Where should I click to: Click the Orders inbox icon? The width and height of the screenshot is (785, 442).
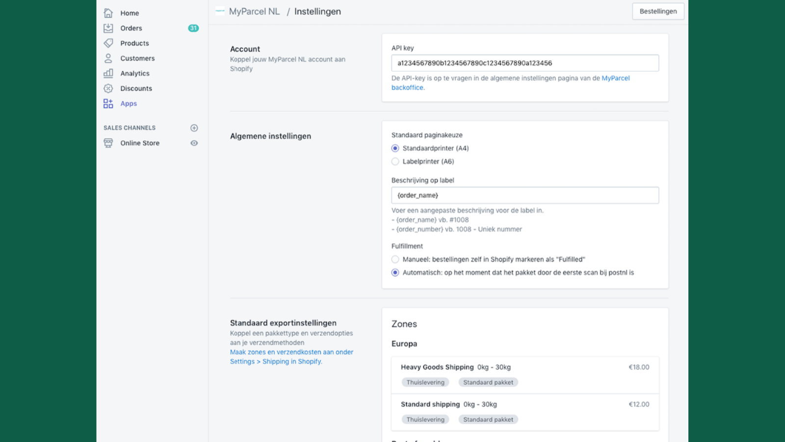click(x=108, y=28)
